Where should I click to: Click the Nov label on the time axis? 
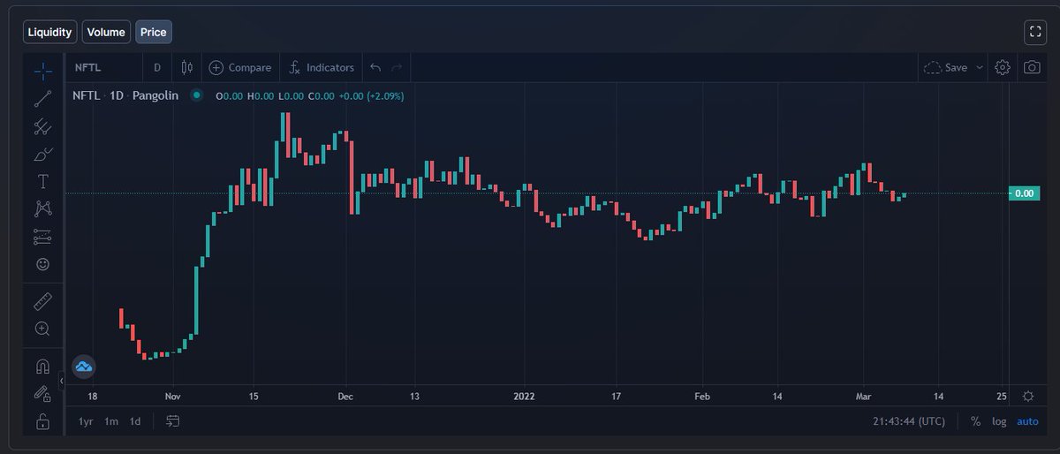(x=173, y=396)
